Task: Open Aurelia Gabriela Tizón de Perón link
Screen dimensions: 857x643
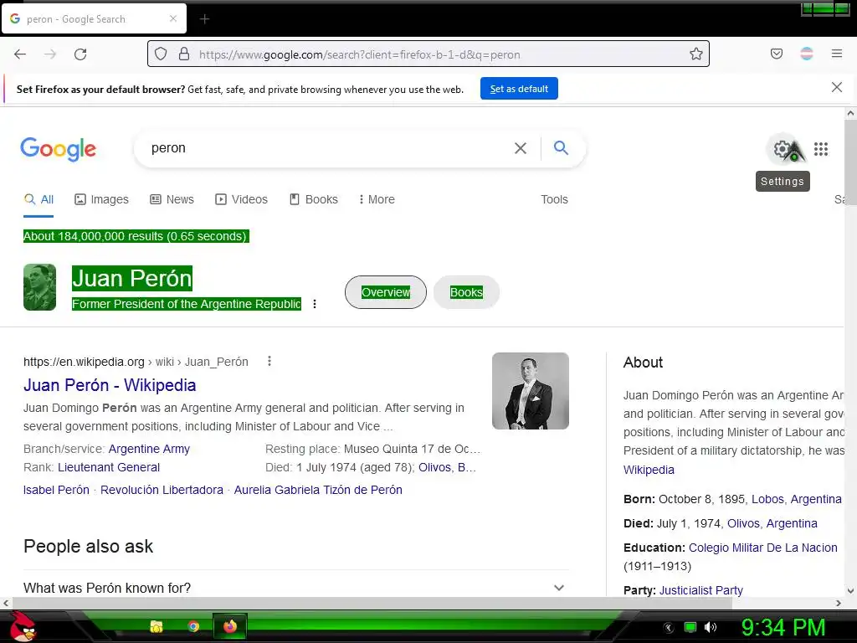Action: [x=318, y=490]
